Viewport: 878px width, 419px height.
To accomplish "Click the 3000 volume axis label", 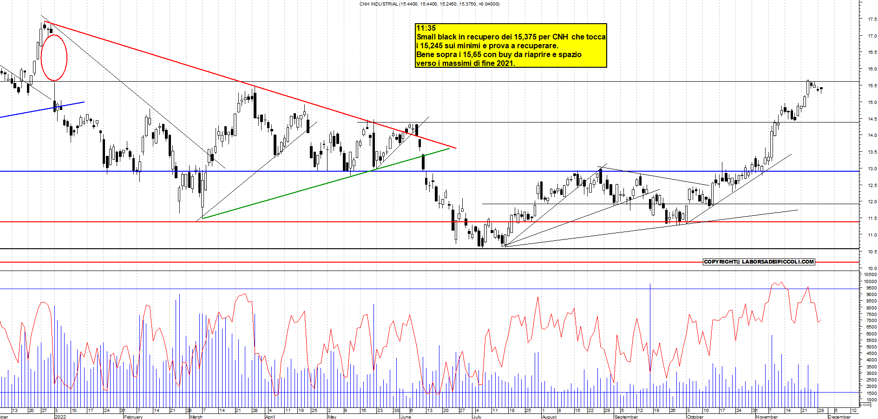I will tap(871, 373).
